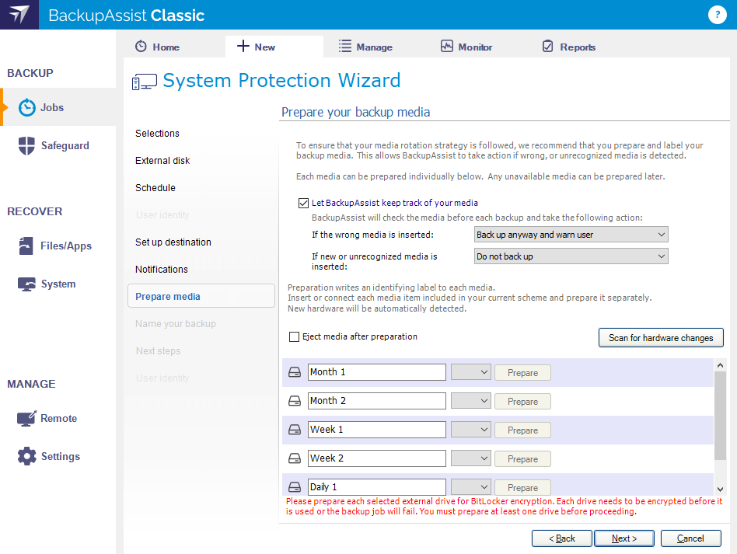Click the System Protection Wizard header icon
This screenshot has height=554, width=737.
(x=145, y=82)
